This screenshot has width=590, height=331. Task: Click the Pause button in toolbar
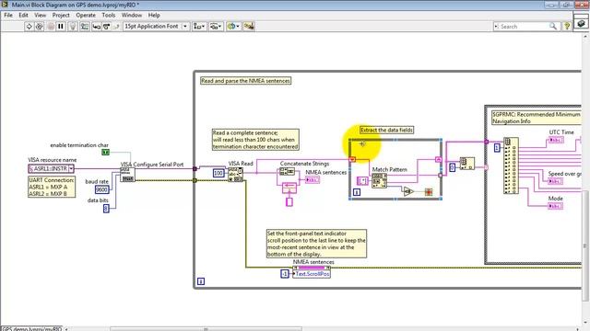point(61,27)
